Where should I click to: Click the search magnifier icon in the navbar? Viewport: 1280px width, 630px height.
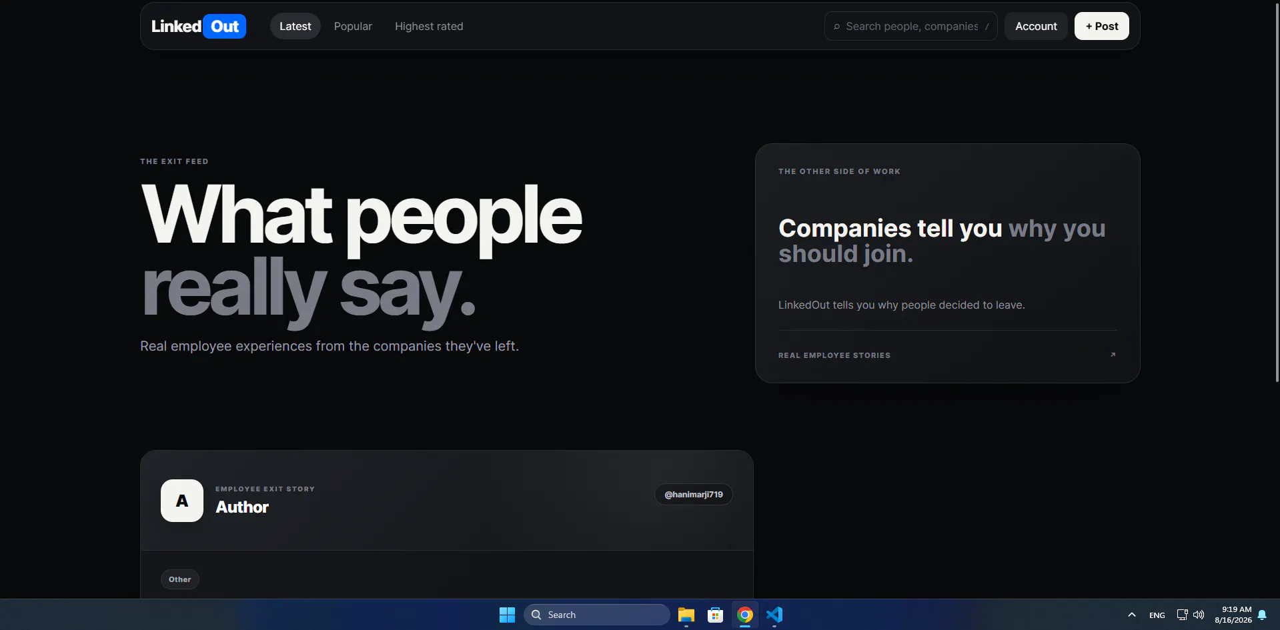(836, 27)
